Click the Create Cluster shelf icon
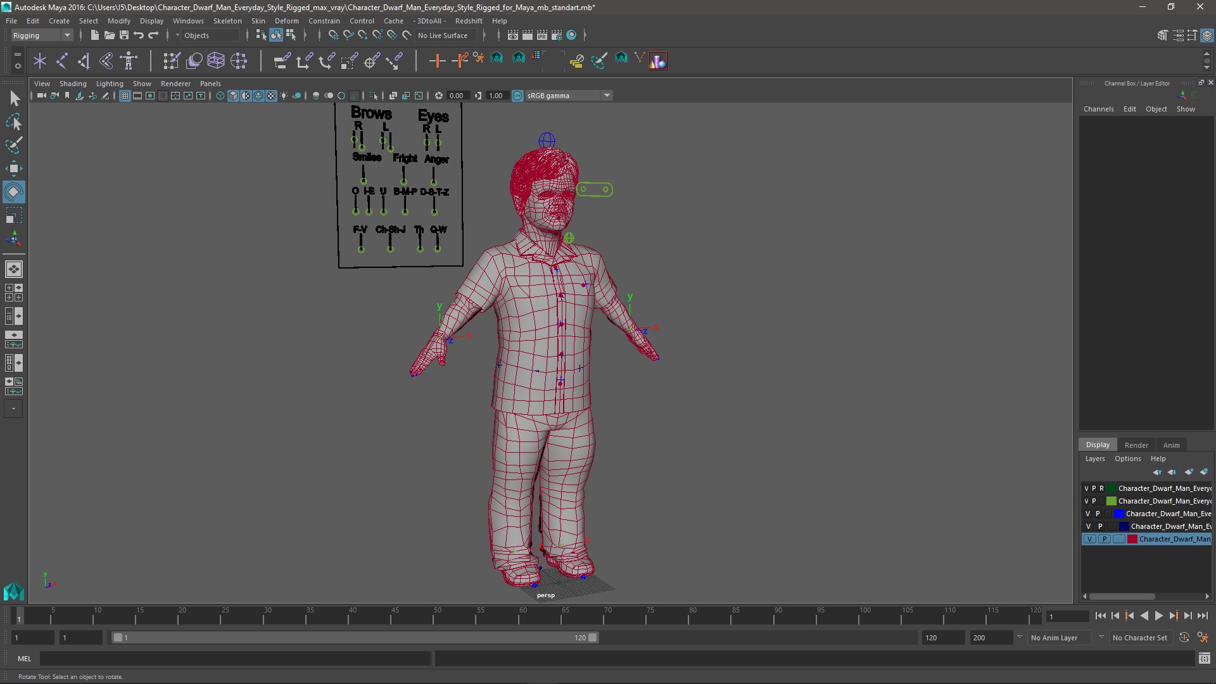This screenshot has width=1216, height=684. [x=239, y=61]
